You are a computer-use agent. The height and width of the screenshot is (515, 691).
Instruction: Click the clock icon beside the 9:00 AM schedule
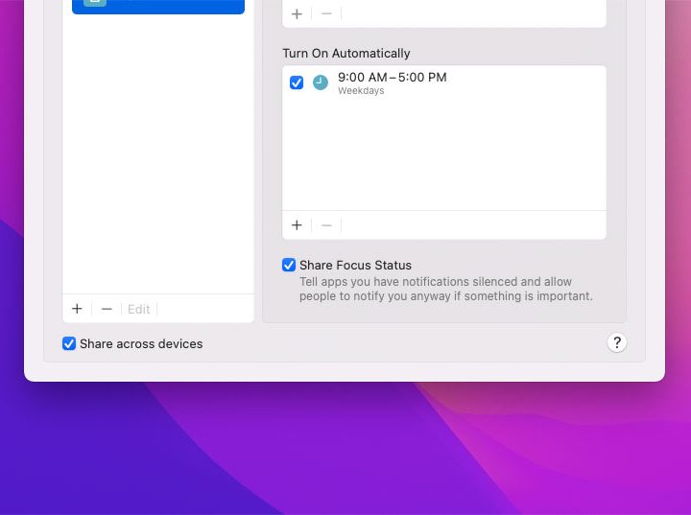(x=321, y=82)
